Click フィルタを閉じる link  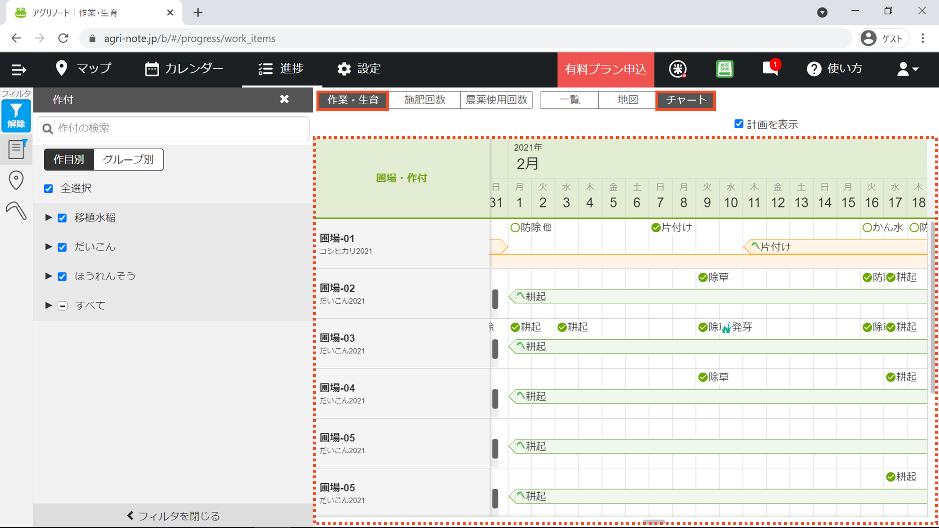(x=173, y=516)
